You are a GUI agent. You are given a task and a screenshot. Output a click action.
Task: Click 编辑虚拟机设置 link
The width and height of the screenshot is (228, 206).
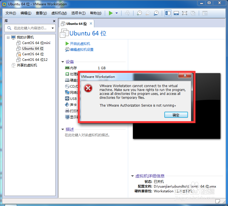tap(82, 50)
